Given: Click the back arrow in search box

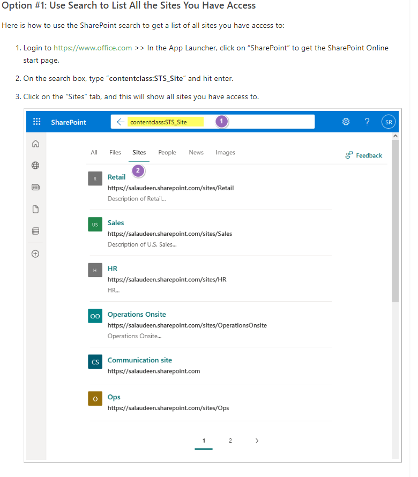Looking at the screenshot, I should click(121, 122).
